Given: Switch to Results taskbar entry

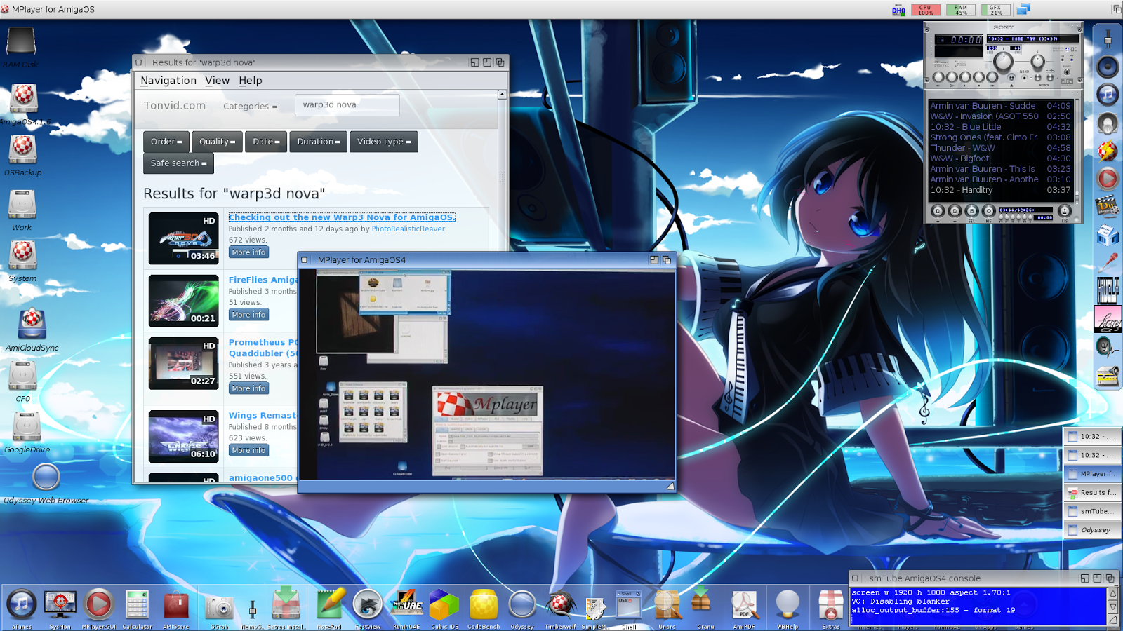Looking at the screenshot, I should (1092, 492).
